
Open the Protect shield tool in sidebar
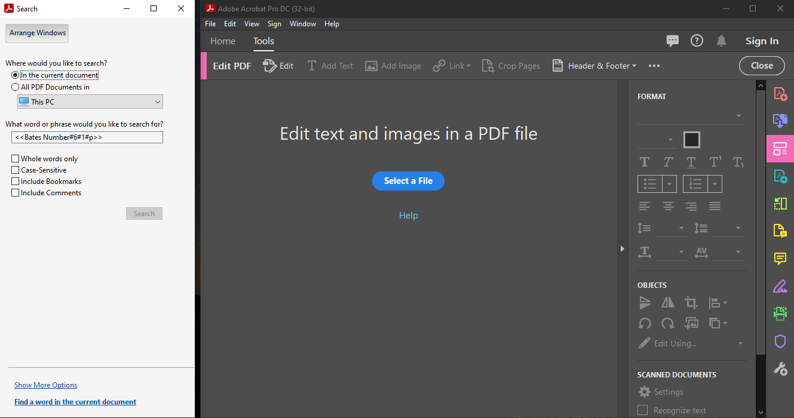click(x=780, y=341)
